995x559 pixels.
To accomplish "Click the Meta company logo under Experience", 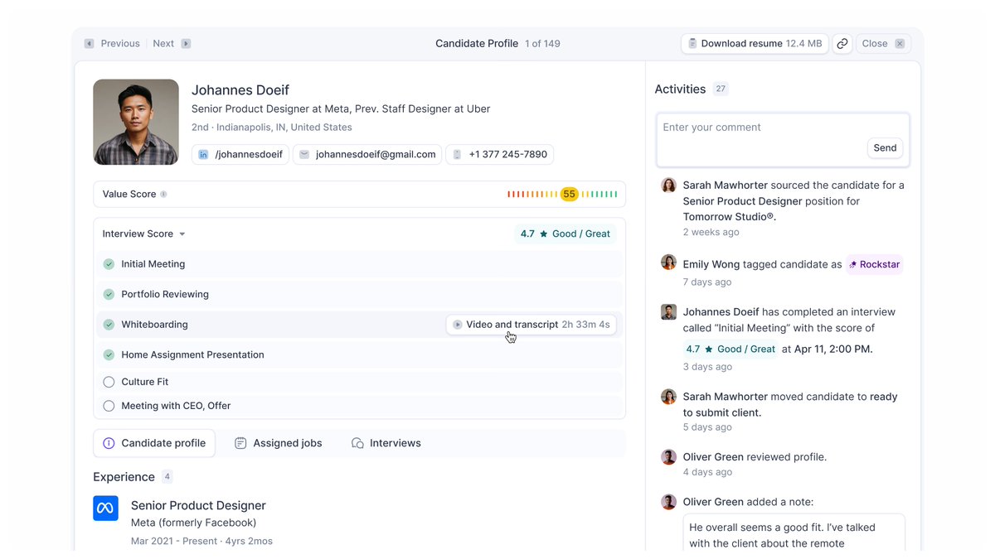I will [x=105, y=508].
